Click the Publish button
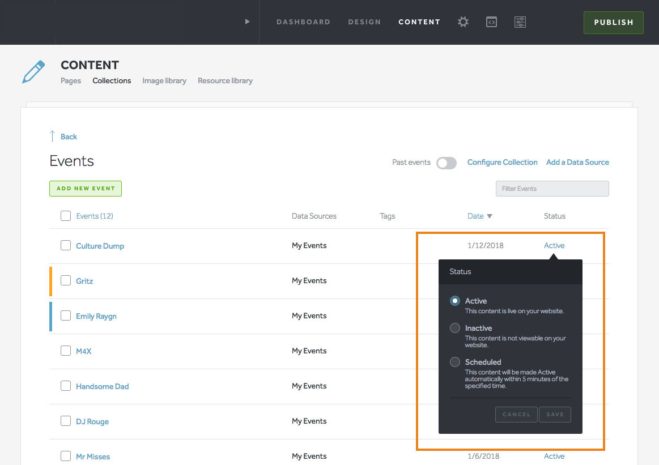Screen dimensions: 659x465 click(x=614, y=23)
